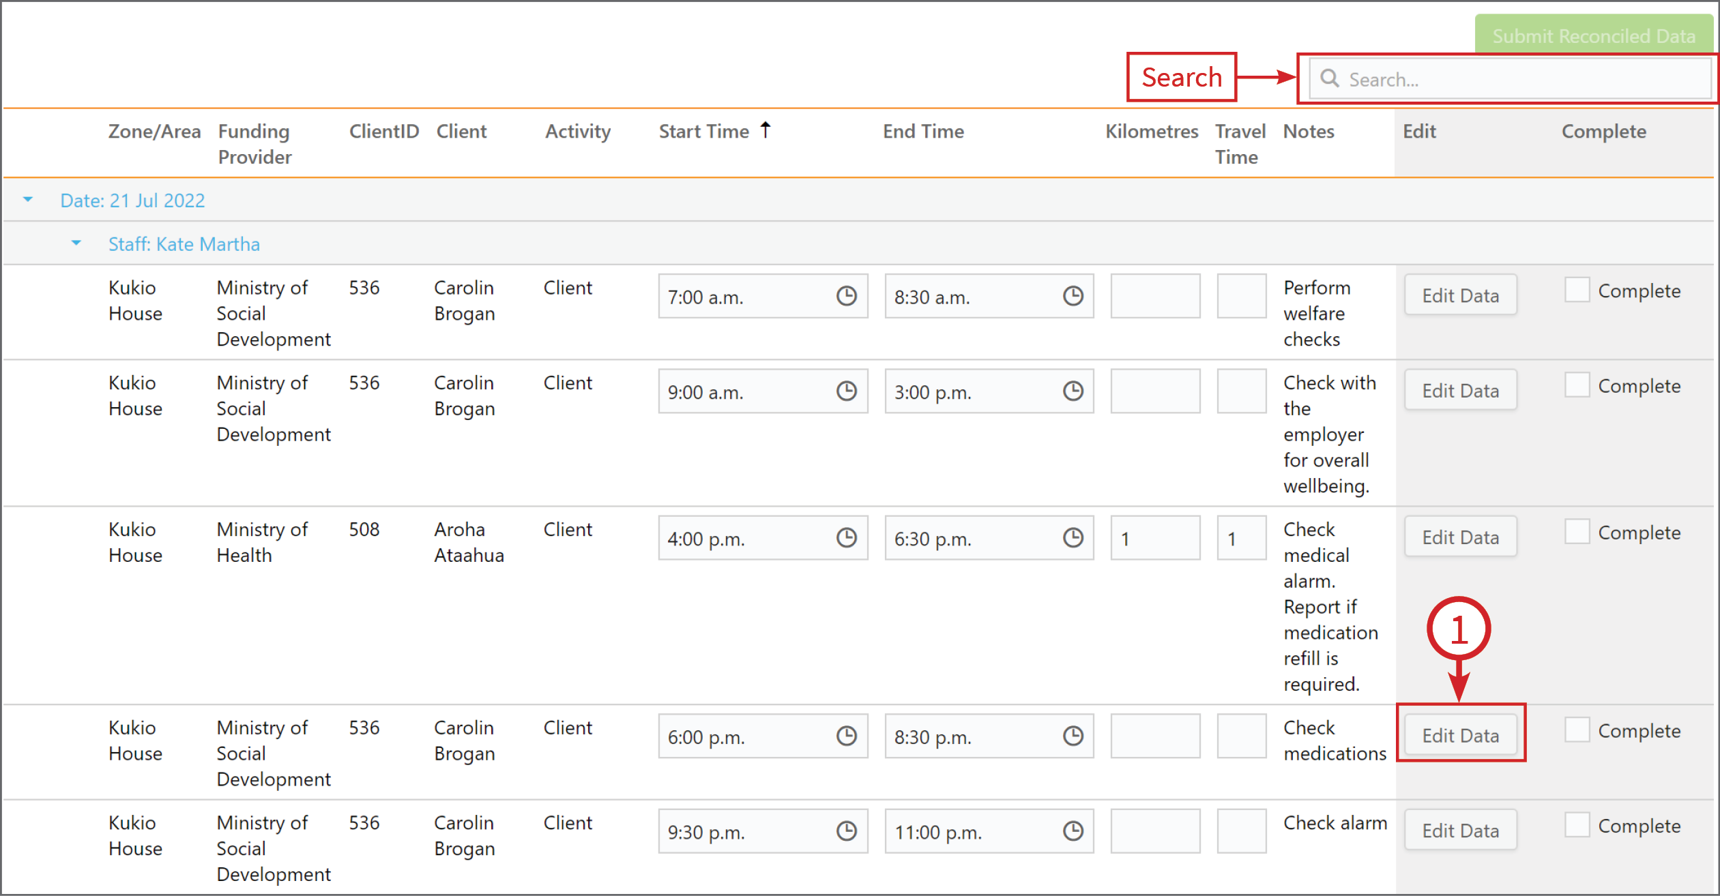
Task: Sort by End Time column header
Action: (924, 131)
